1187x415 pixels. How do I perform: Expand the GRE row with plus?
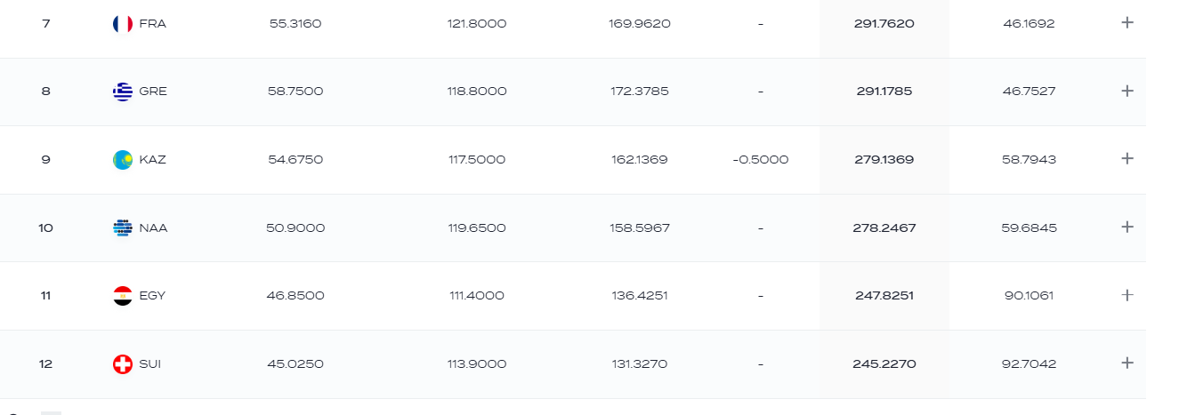pos(1127,91)
